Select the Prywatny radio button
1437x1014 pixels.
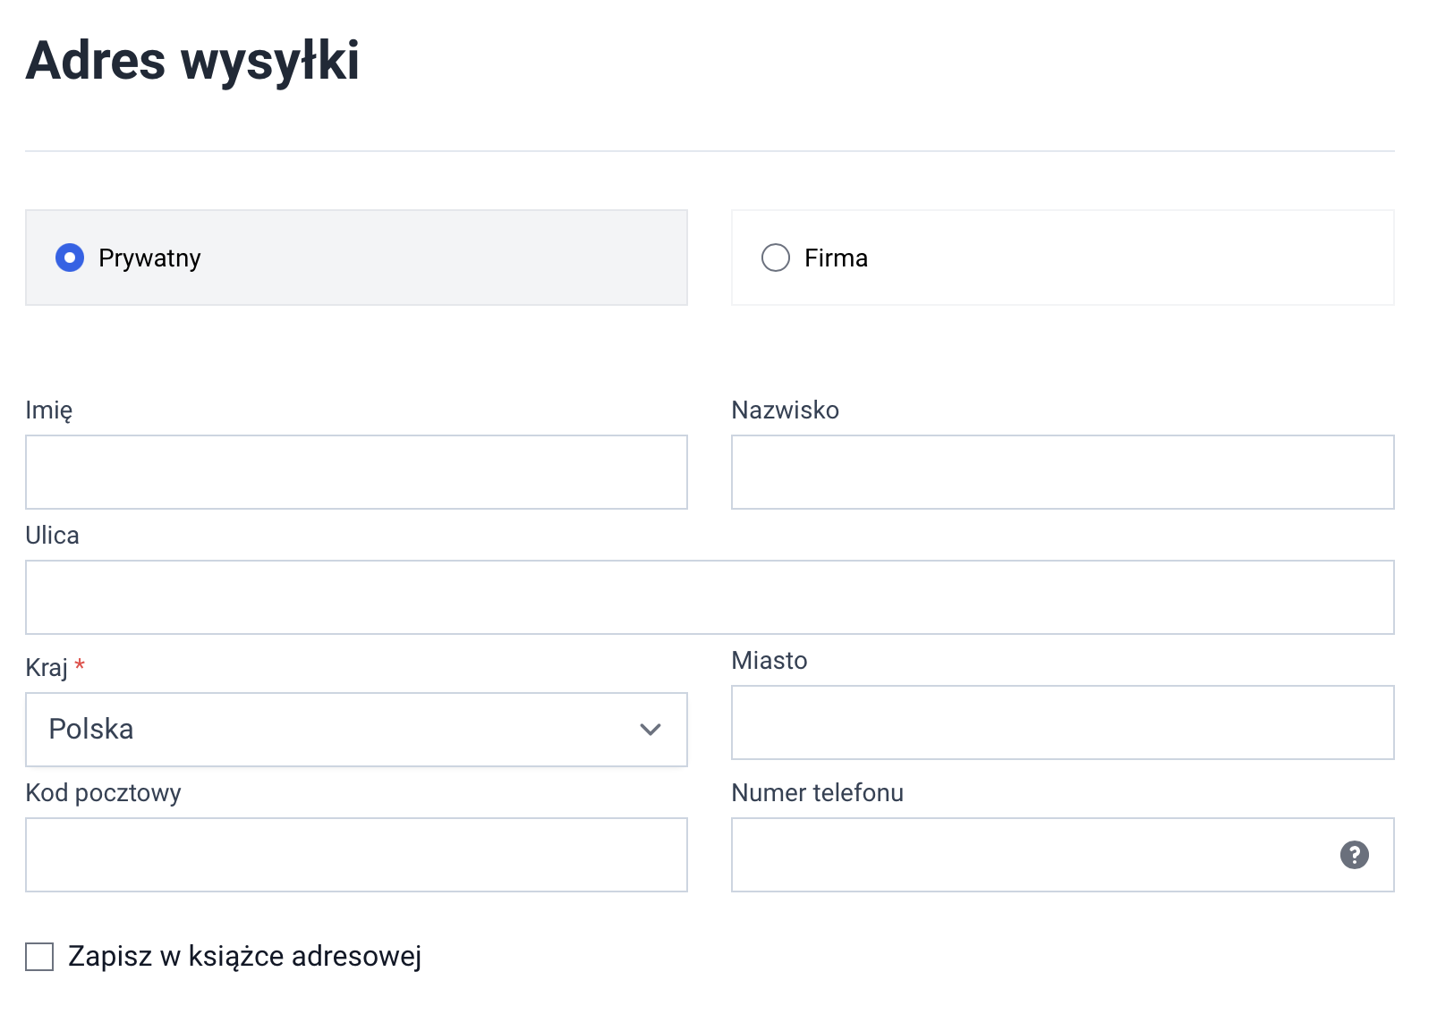(x=70, y=258)
